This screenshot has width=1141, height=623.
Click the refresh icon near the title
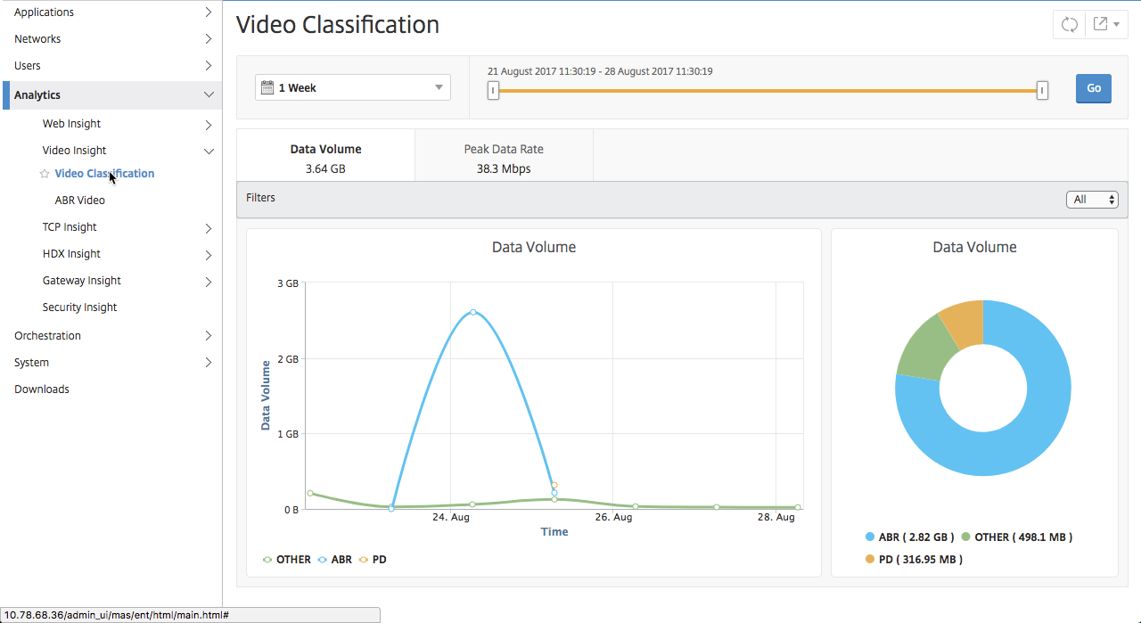1069,25
